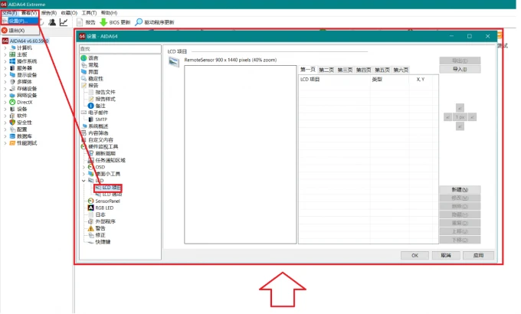Expand the 服务器 node in the main tree

click(x=5, y=68)
